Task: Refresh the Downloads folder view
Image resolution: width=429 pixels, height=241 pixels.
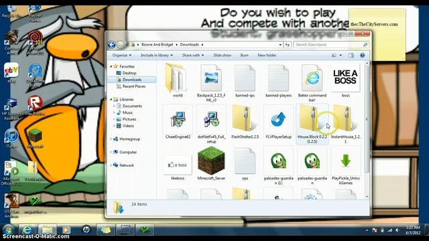Action: 288,45
